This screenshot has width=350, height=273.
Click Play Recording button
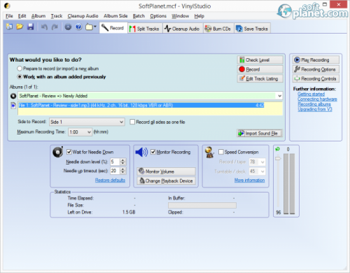point(316,60)
